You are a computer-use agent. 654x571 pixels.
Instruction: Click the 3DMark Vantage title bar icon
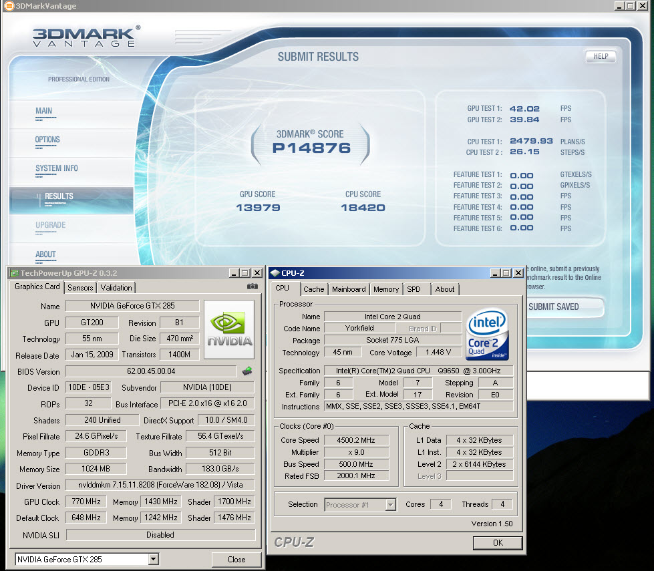pos(8,6)
